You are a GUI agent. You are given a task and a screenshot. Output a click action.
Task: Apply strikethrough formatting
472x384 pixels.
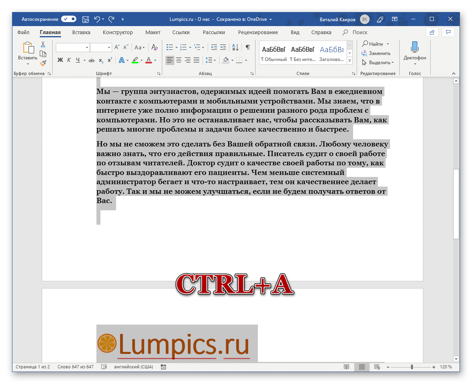pyautogui.click(x=92, y=60)
